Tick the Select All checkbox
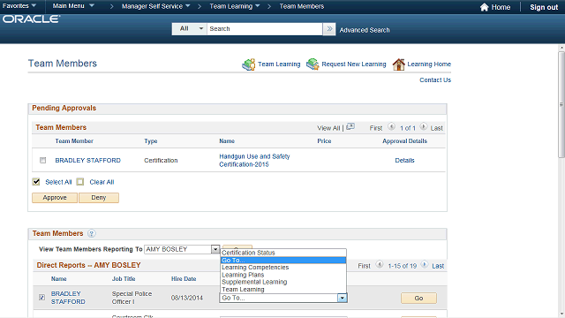 click(36, 182)
